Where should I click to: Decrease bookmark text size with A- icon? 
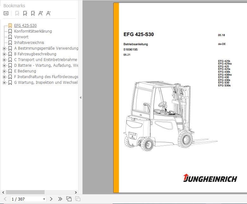[x=48, y=13]
